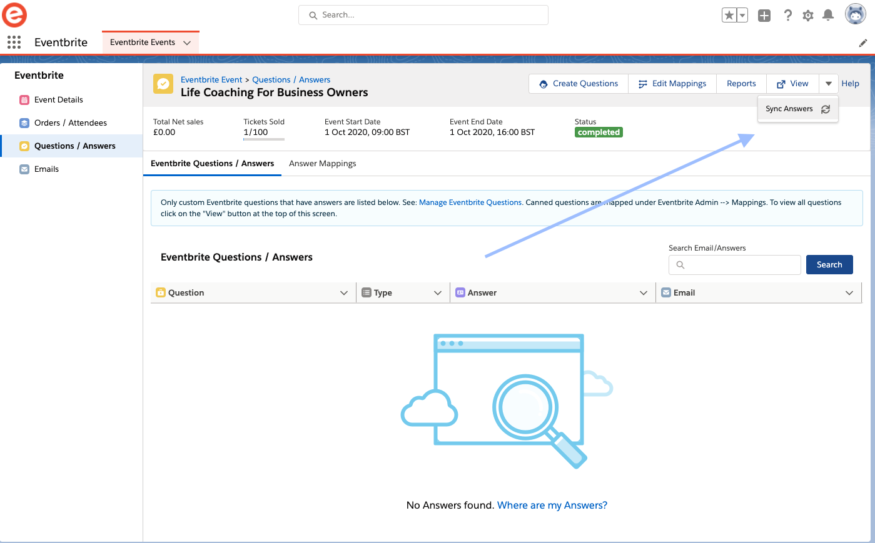875x543 pixels.
Task: Click the Reports button
Action: click(x=741, y=84)
